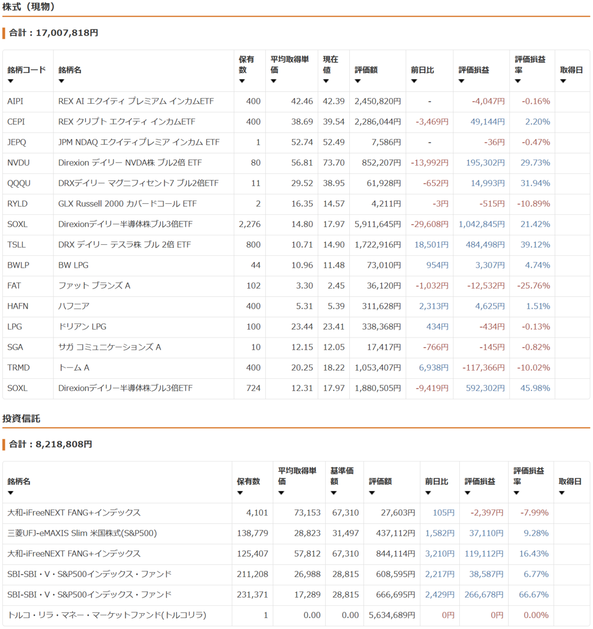Click REX クリプト エクイティ インカムETF name
Viewport: 593px width, 629px height.
point(126,122)
